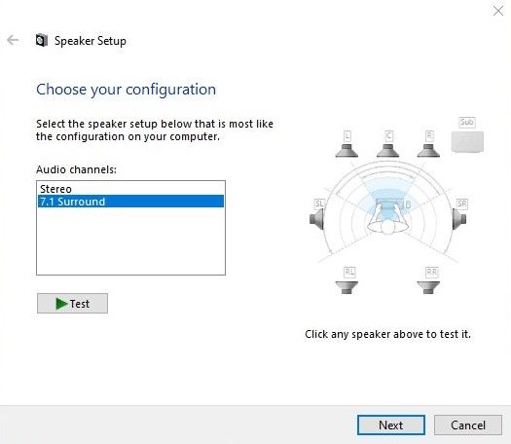Click the listener figure in diagram
The image size is (511, 444).
387,218
